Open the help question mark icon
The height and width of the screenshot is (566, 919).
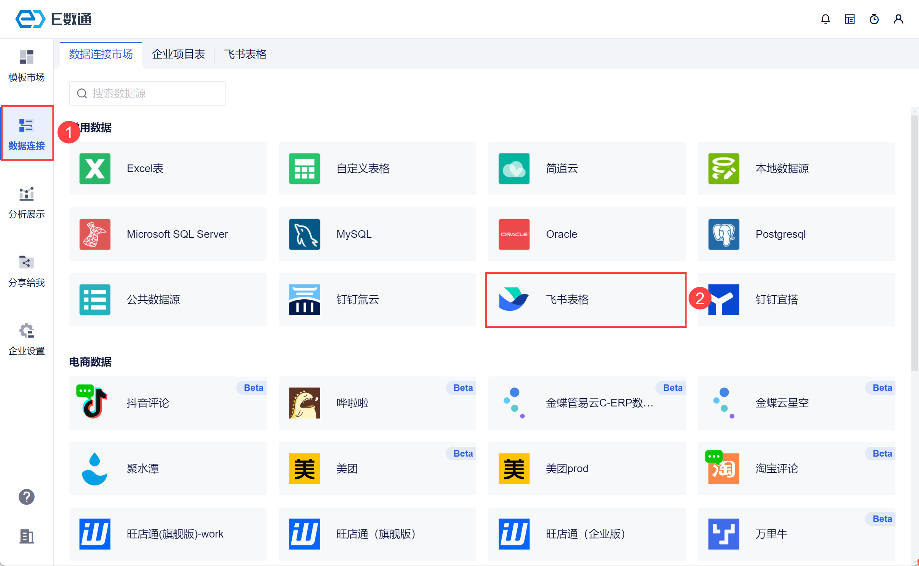(26, 496)
